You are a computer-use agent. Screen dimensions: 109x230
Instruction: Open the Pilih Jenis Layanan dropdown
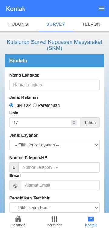pyautogui.click(x=54, y=145)
